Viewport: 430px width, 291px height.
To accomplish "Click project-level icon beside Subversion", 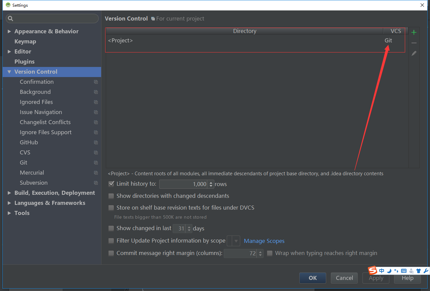I will tap(96, 183).
